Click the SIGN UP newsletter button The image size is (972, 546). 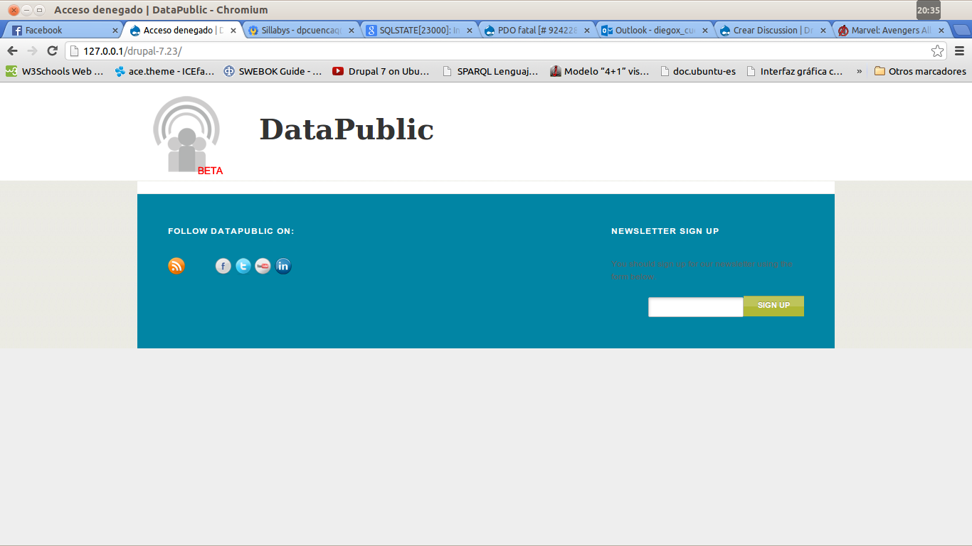pos(773,306)
